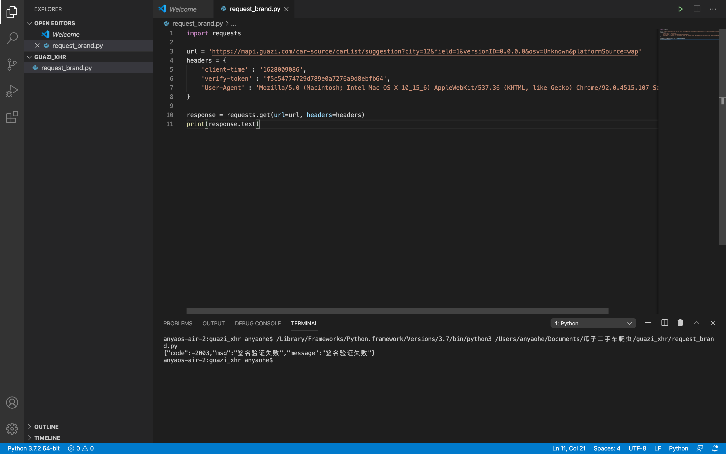
Task: Click 'requests.get' on line 10
Action: 248,115
